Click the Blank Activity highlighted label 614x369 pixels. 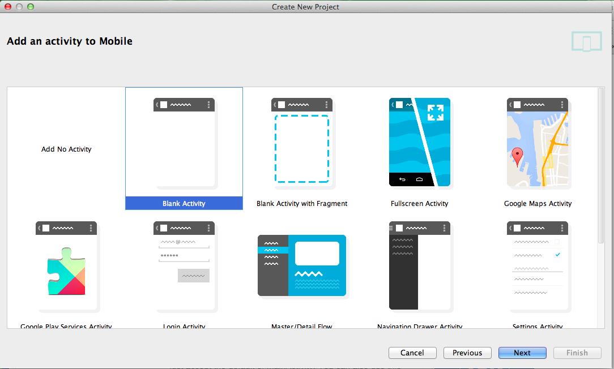coord(184,204)
